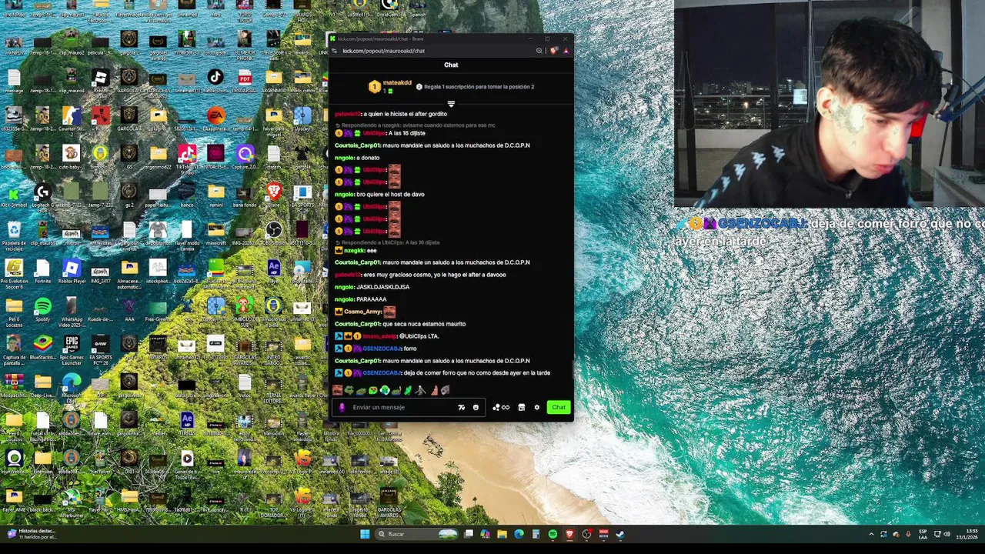Open Steam from the taskbar
985x554 pixels.
click(620, 534)
